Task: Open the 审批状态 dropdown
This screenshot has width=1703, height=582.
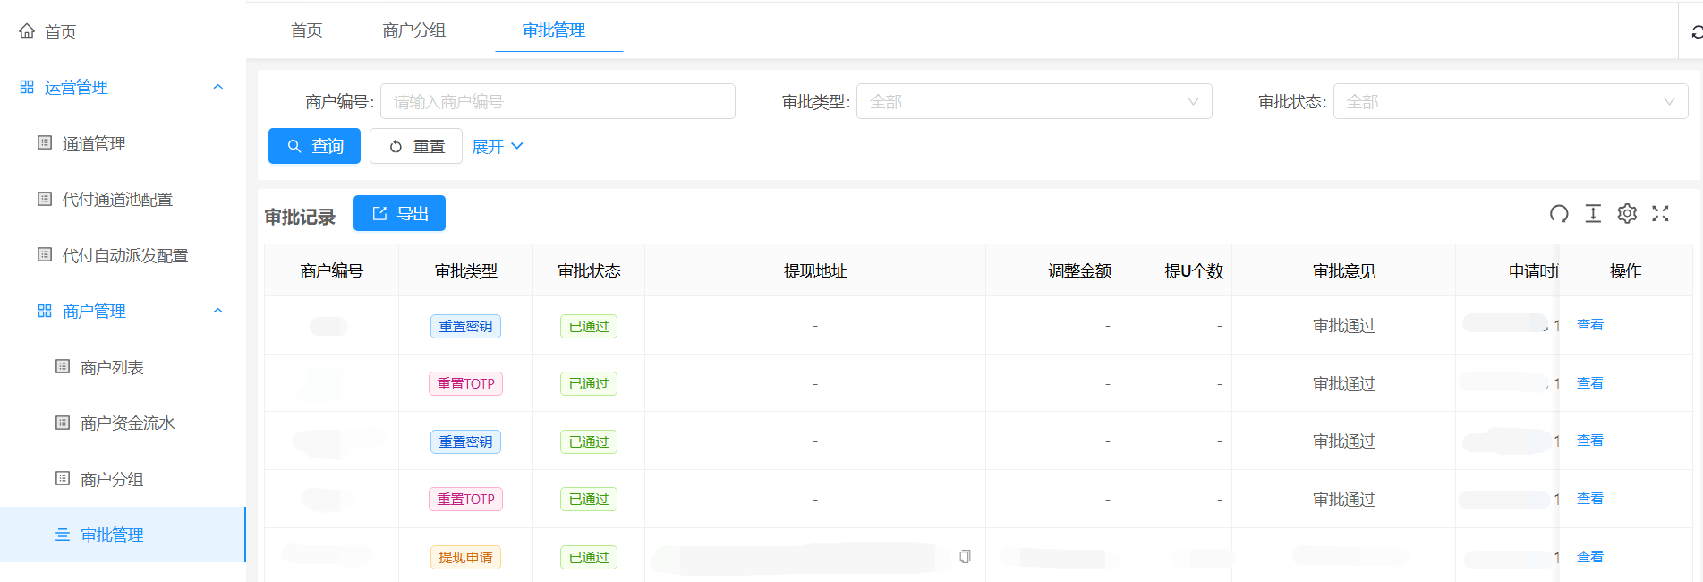Action: 1511,101
